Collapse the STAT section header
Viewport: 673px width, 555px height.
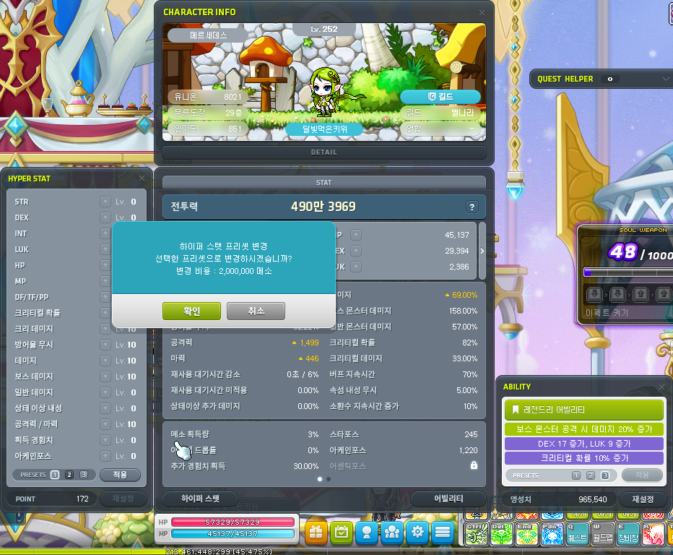324,183
